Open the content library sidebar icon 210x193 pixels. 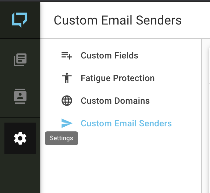20,60
